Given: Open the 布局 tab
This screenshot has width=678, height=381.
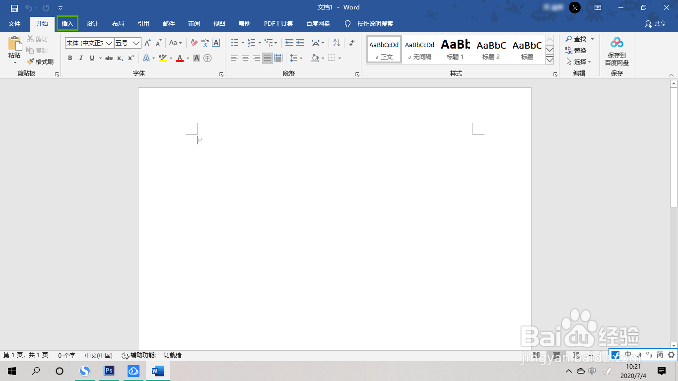Looking at the screenshot, I should point(118,24).
